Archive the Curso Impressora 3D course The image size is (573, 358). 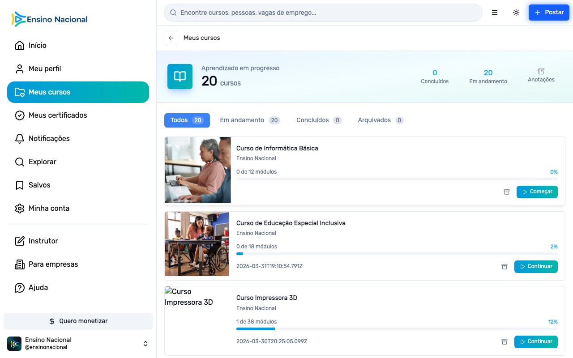[504, 341]
